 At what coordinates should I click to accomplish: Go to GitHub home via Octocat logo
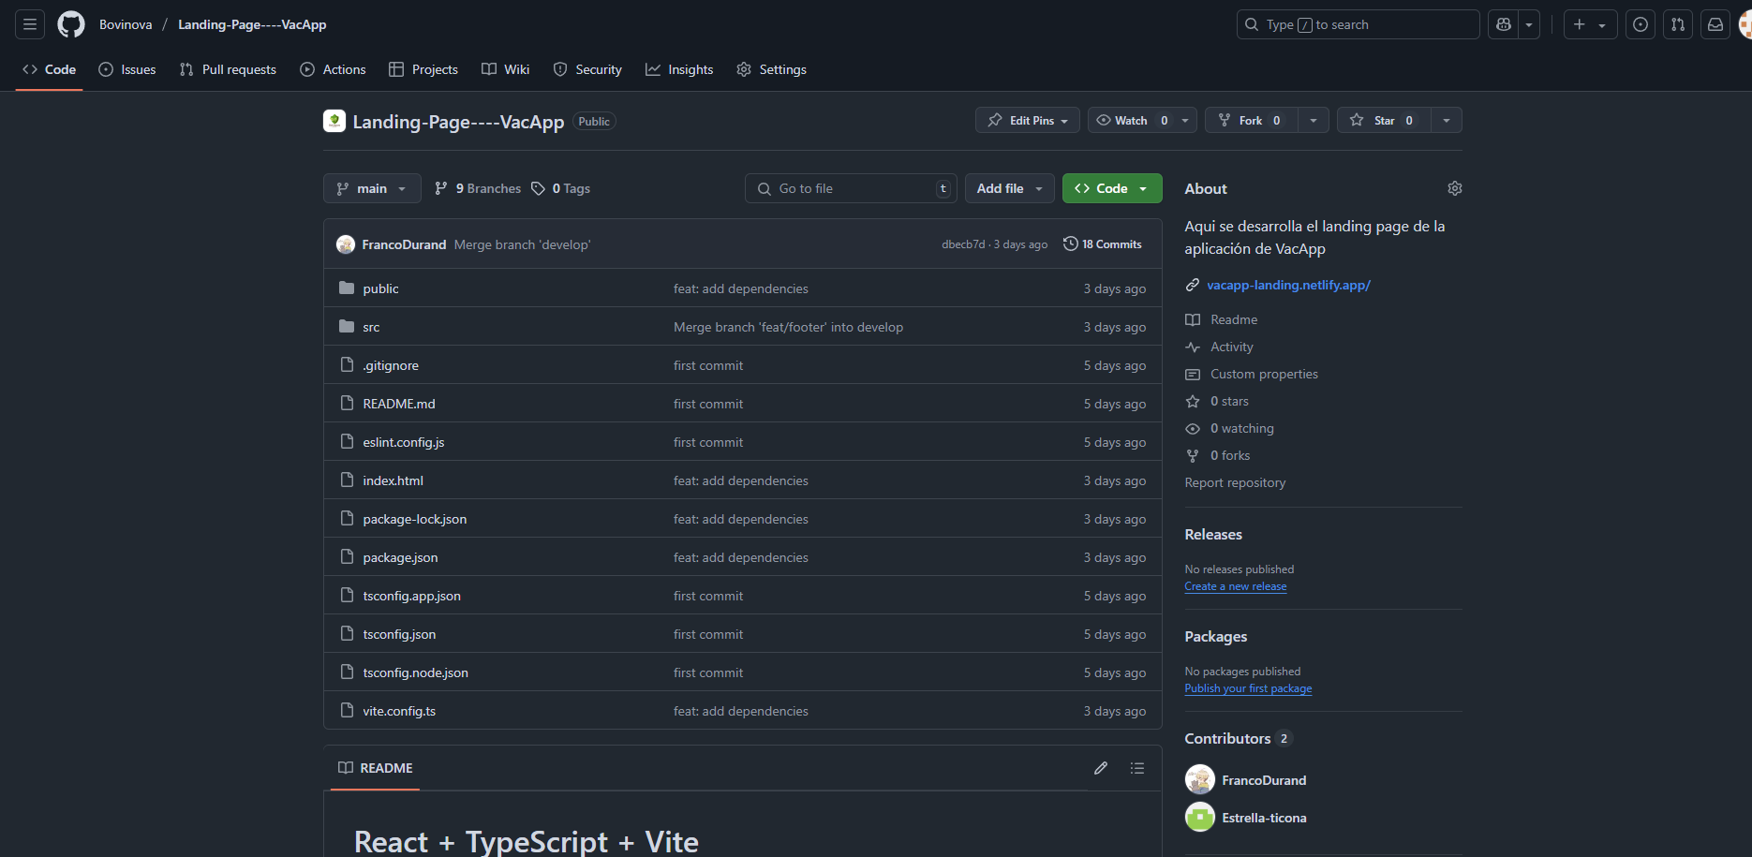(x=71, y=24)
